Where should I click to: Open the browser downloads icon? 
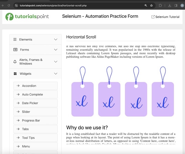coord(169,6)
